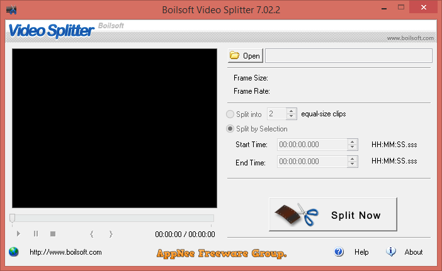
Task: Set selection start with the left brace icon
Action: pos(92,234)
